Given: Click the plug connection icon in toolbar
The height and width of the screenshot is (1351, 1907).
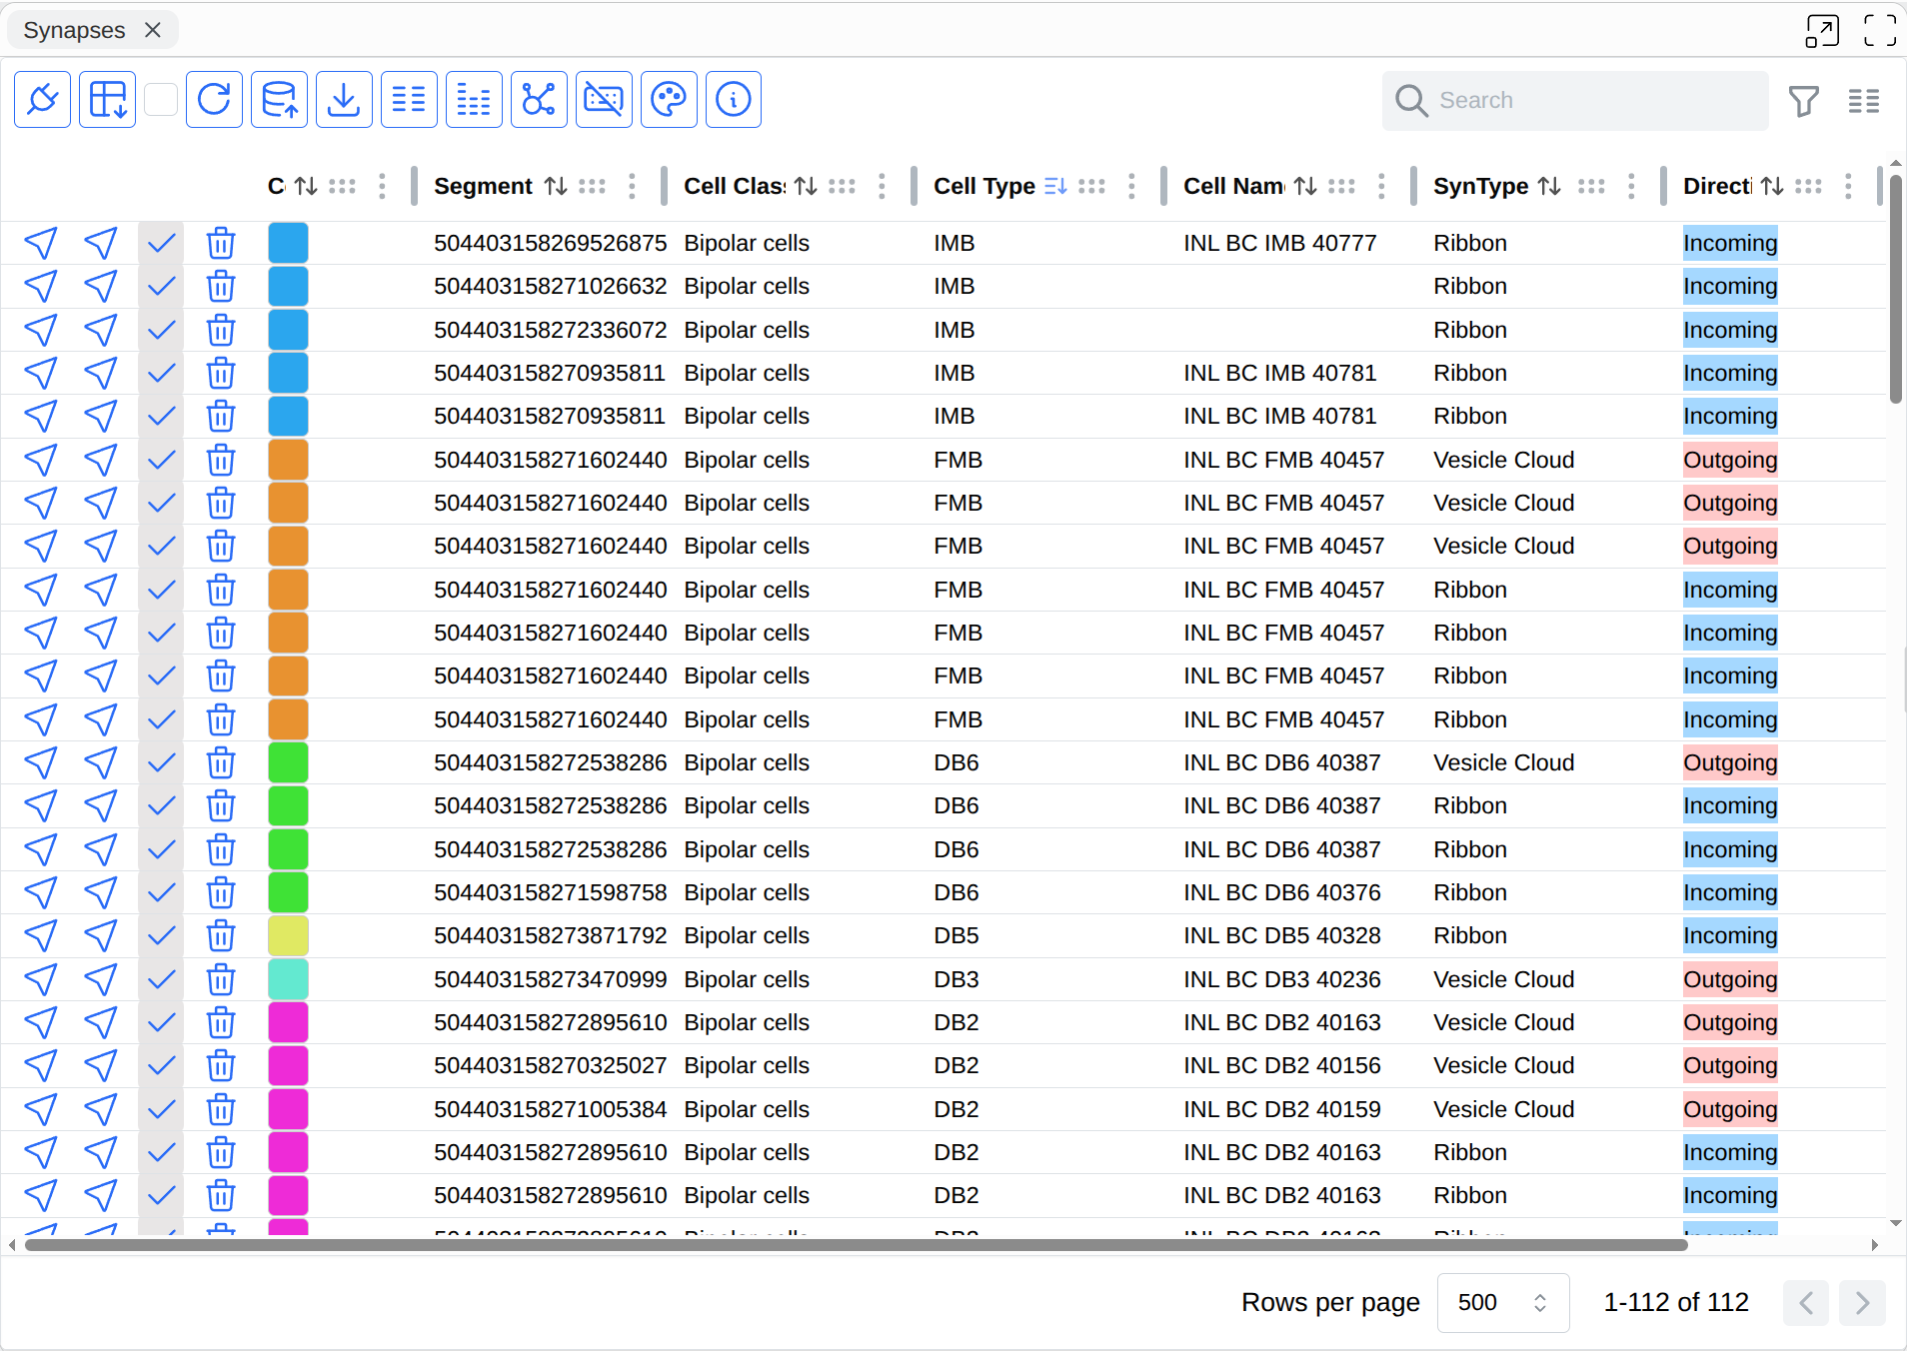Looking at the screenshot, I should [42, 100].
